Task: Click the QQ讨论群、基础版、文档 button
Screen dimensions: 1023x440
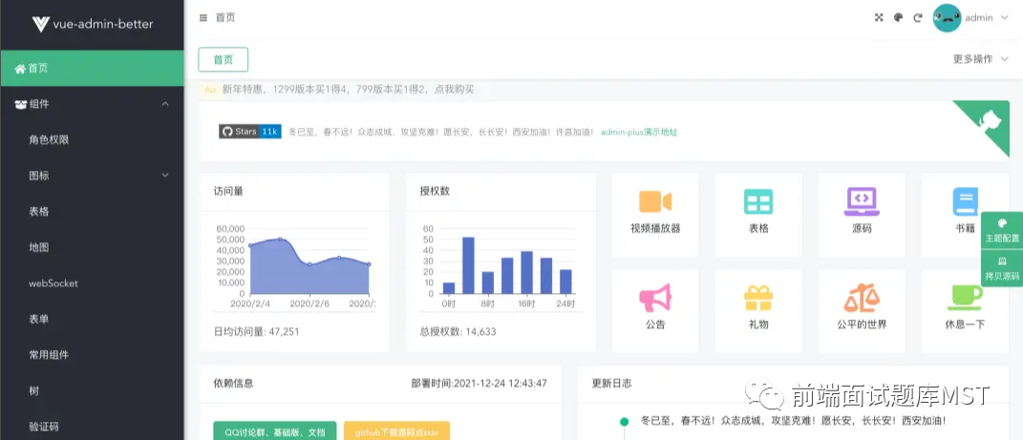Action: click(275, 432)
